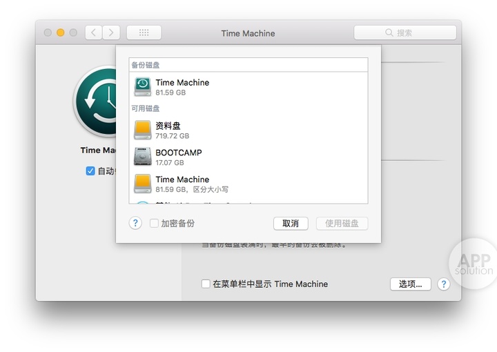Select the BOOTCAMP hard drive icon
This screenshot has width=497, height=352.
(x=143, y=157)
